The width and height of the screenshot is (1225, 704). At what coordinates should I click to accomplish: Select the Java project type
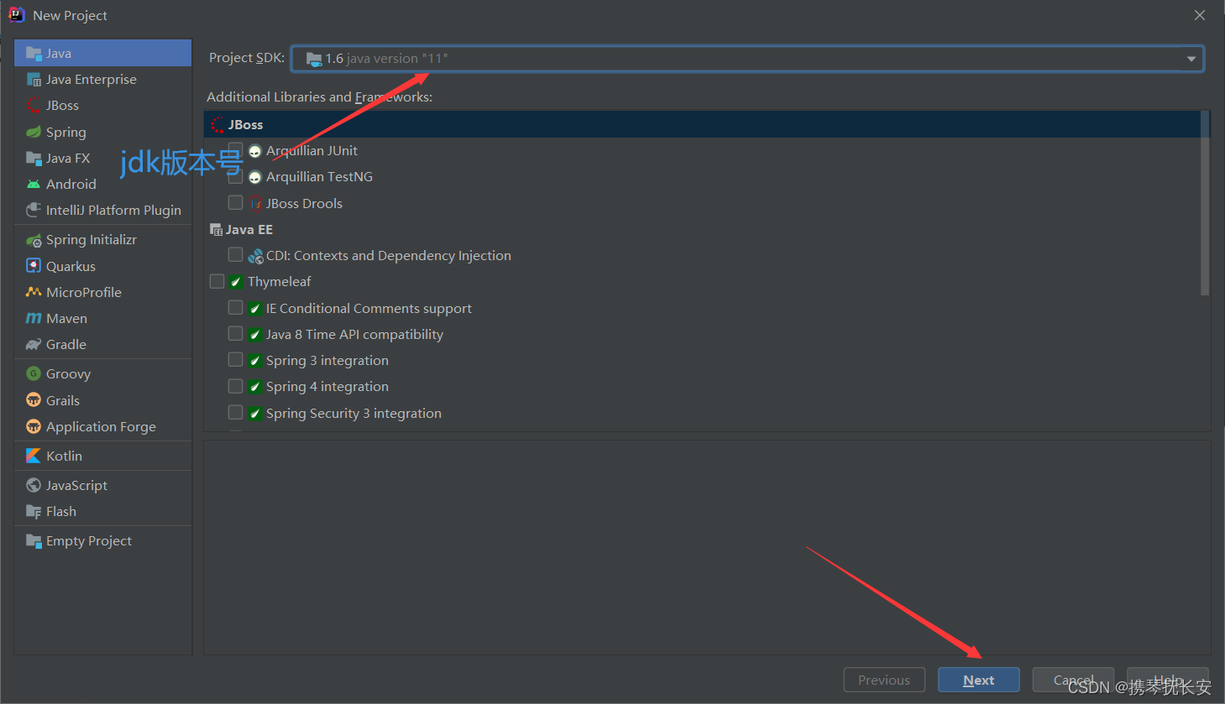coord(102,53)
